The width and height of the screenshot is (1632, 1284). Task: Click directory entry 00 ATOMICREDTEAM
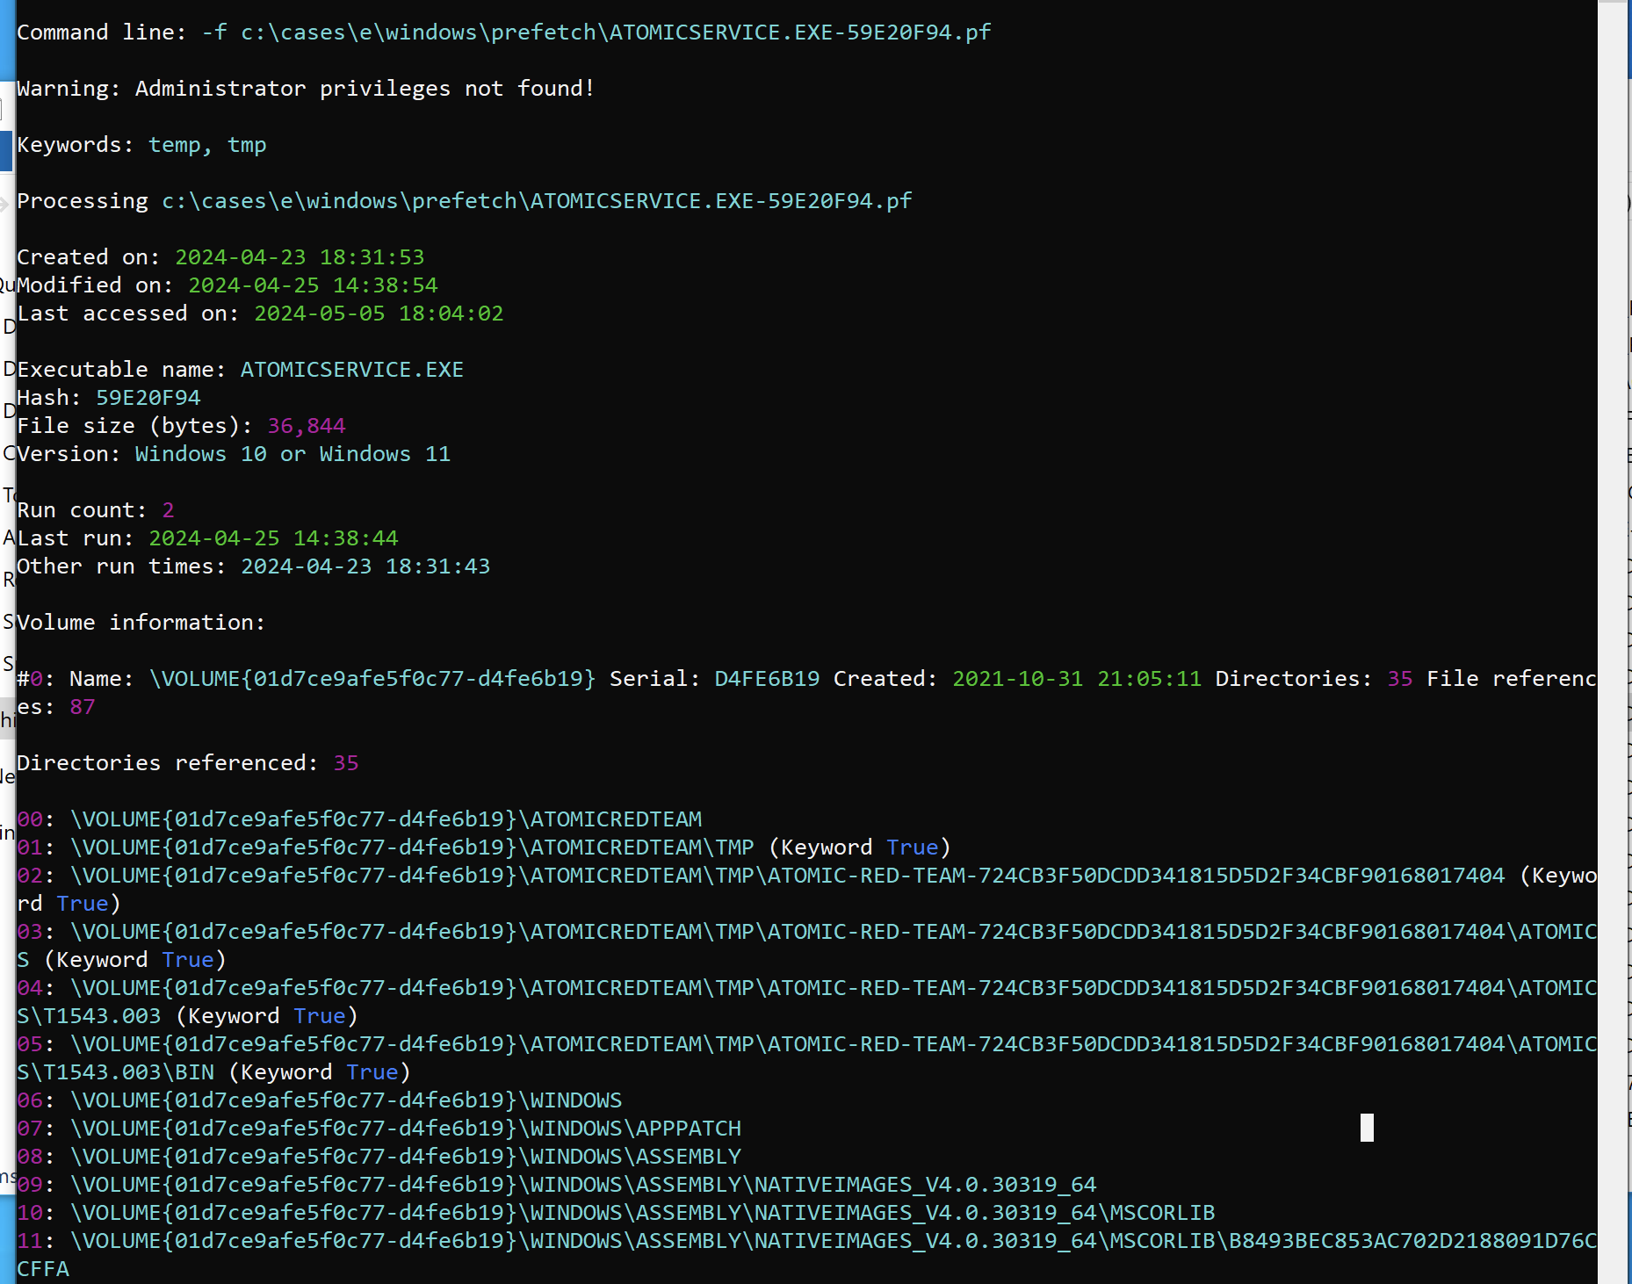(x=359, y=819)
